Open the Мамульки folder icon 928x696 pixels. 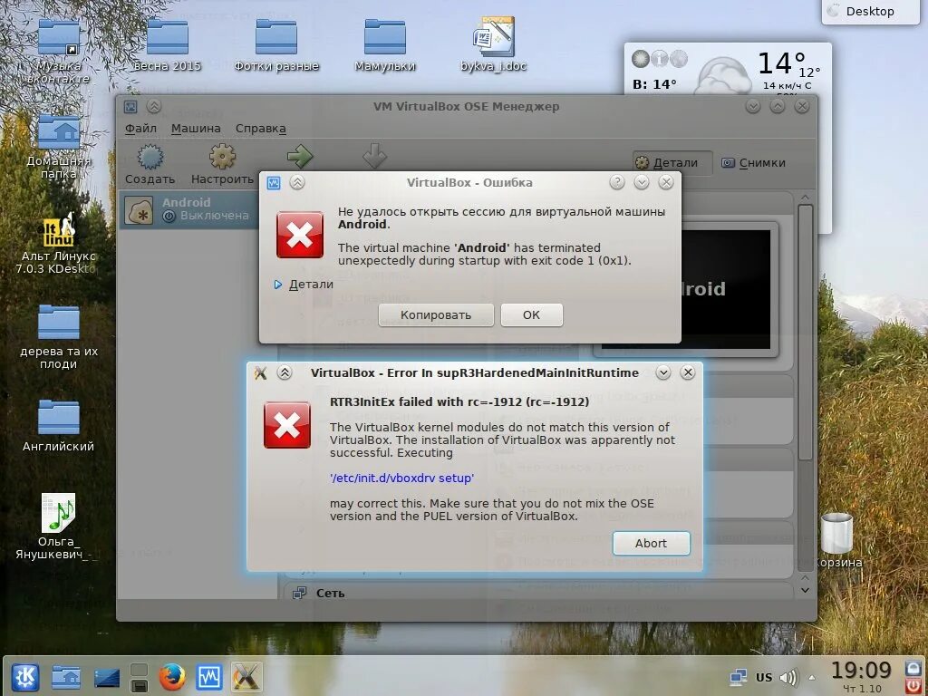point(384,44)
